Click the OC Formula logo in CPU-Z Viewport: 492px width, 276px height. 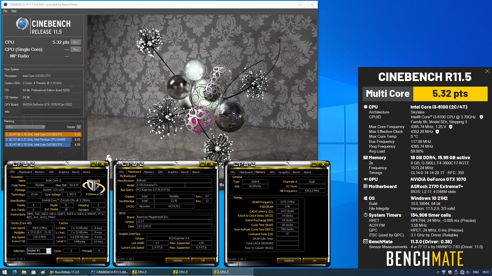point(94,187)
